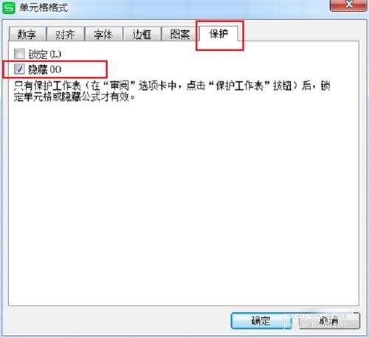Image resolution: width=369 pixels, height=338 pixels.
Task: Dismiss the dialog with 取消 button
Action: point(329,320)
